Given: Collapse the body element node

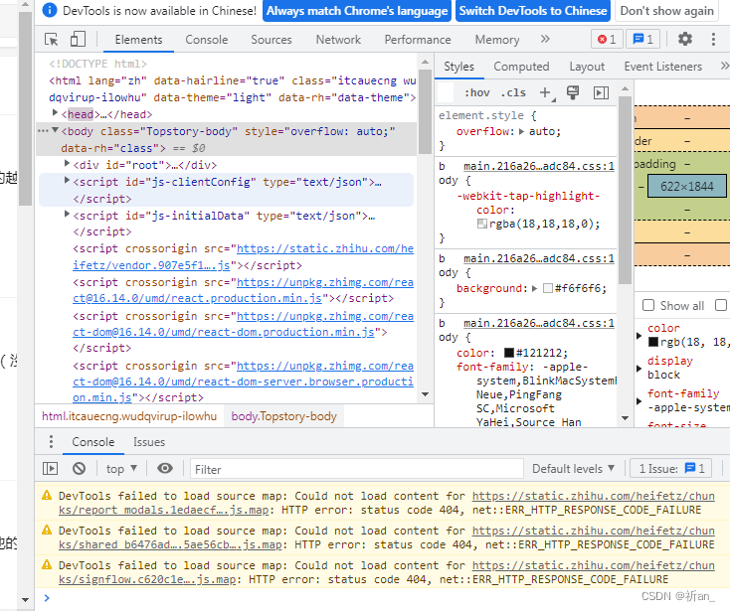Looking at the screenshot, I should tap(56, 131).
